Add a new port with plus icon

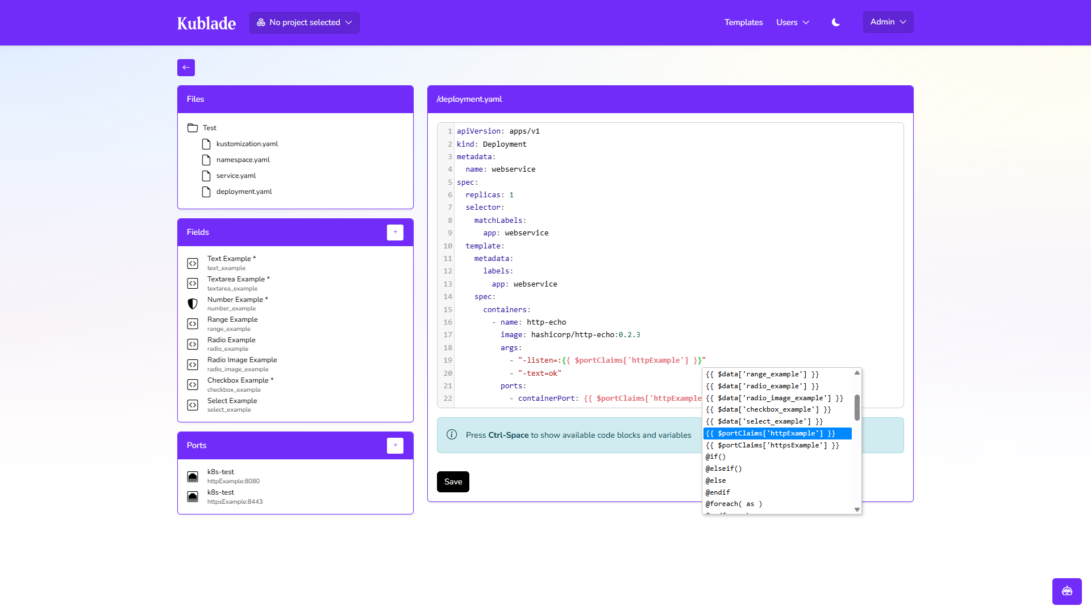[x=395, y=445]
